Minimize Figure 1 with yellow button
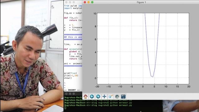The height and width of the screenshot is (112, 199). [89, 2]
